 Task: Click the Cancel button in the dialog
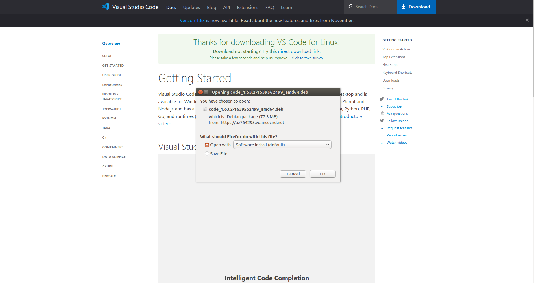[x=293, y=174]
